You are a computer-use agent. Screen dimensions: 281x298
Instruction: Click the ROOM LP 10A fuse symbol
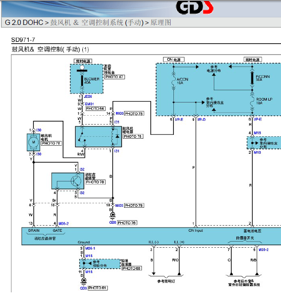click(x=252, y=102)
